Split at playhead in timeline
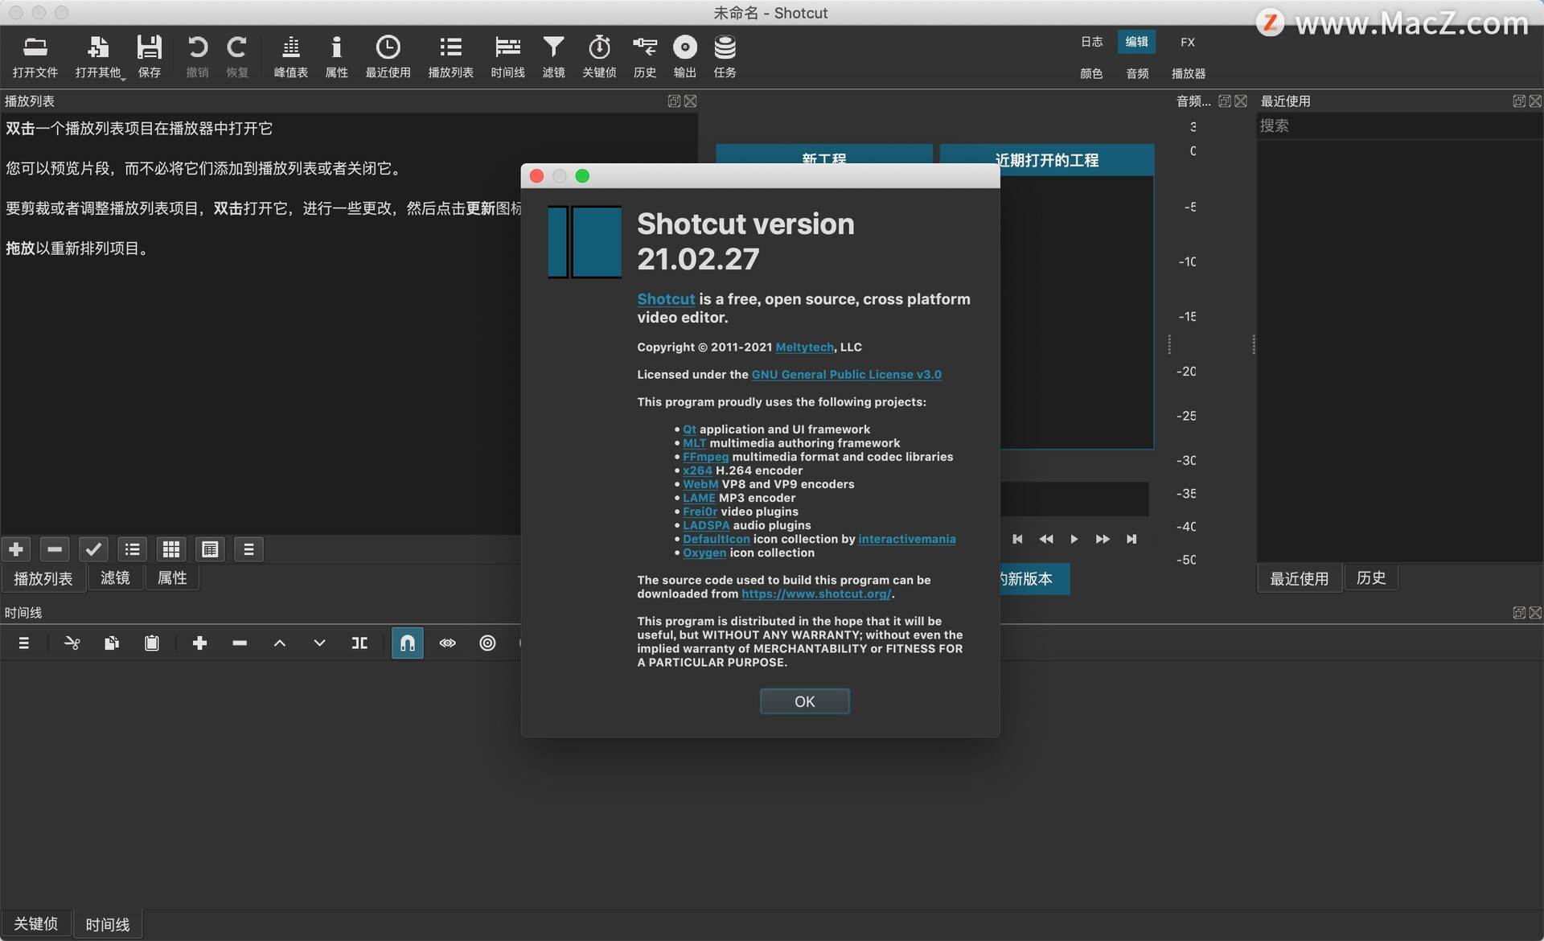Viewport: 1544px width, 941px height. pos(359,643)
